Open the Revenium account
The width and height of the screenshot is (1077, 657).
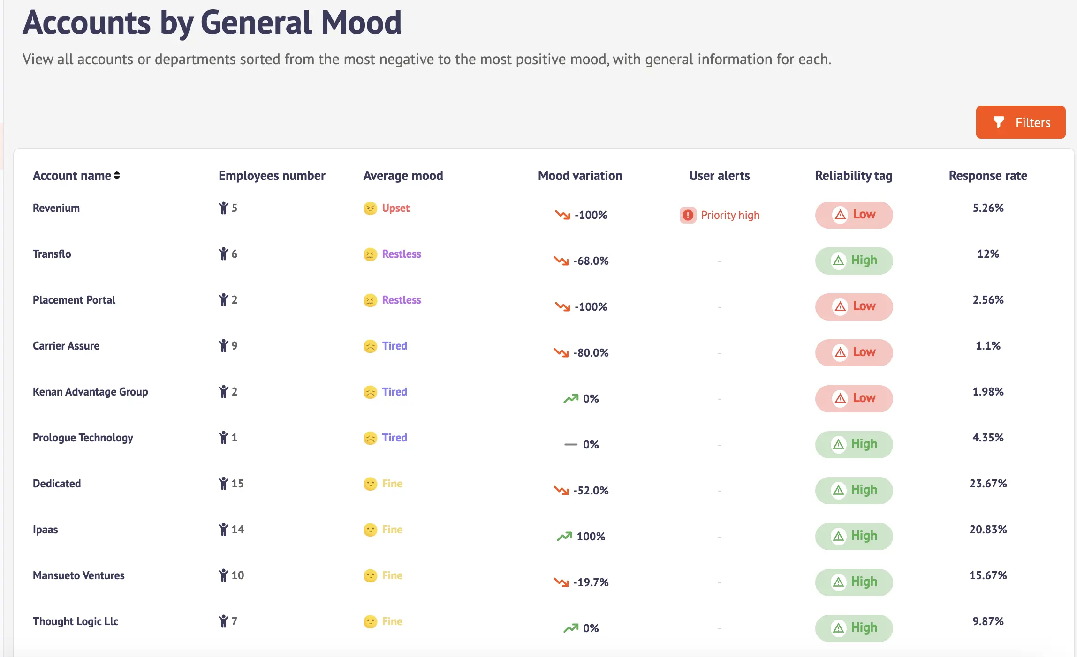click(x=56, y=208)
